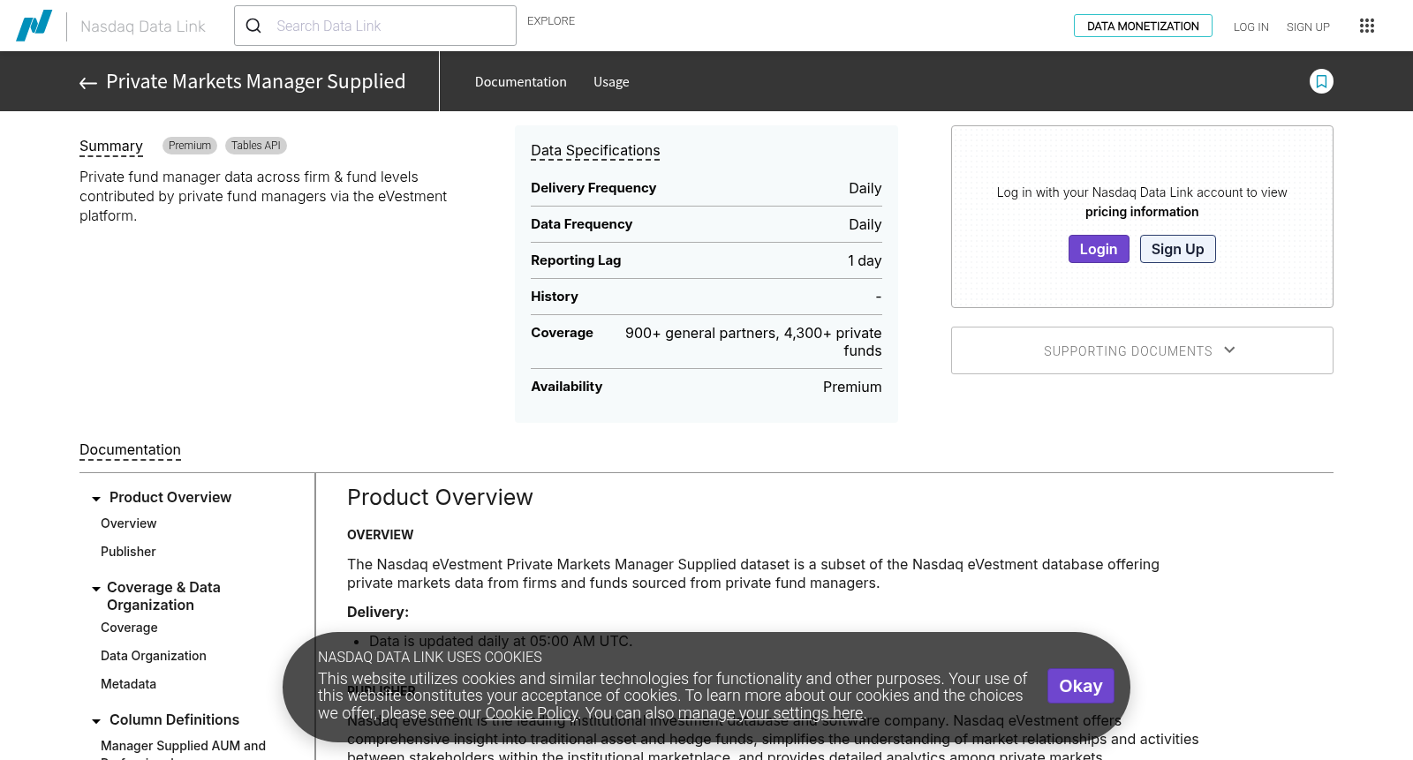Click the purple Login button
Screen dimensions: 1413x760
1099,249
